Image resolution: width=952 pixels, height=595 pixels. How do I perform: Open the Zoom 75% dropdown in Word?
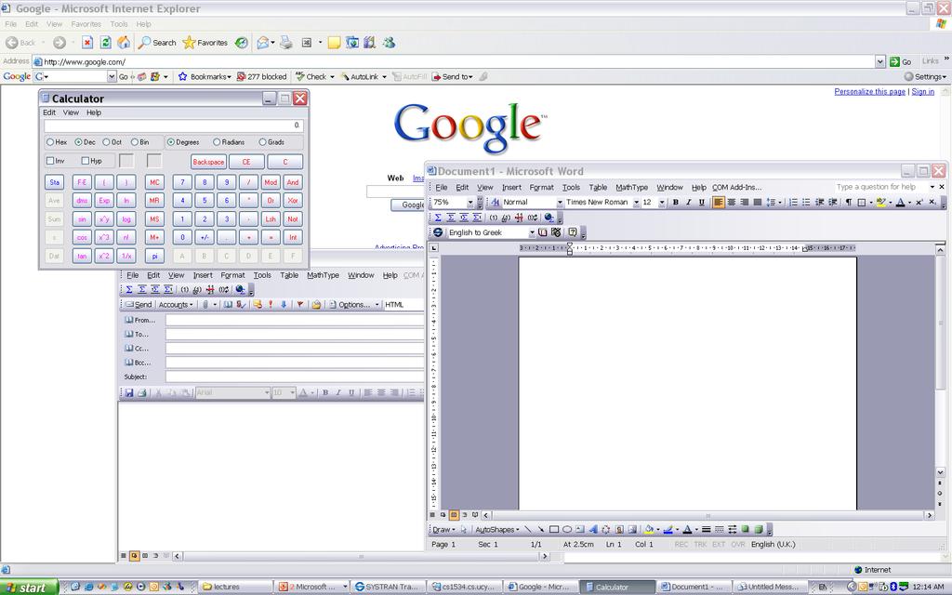[469, 202]
